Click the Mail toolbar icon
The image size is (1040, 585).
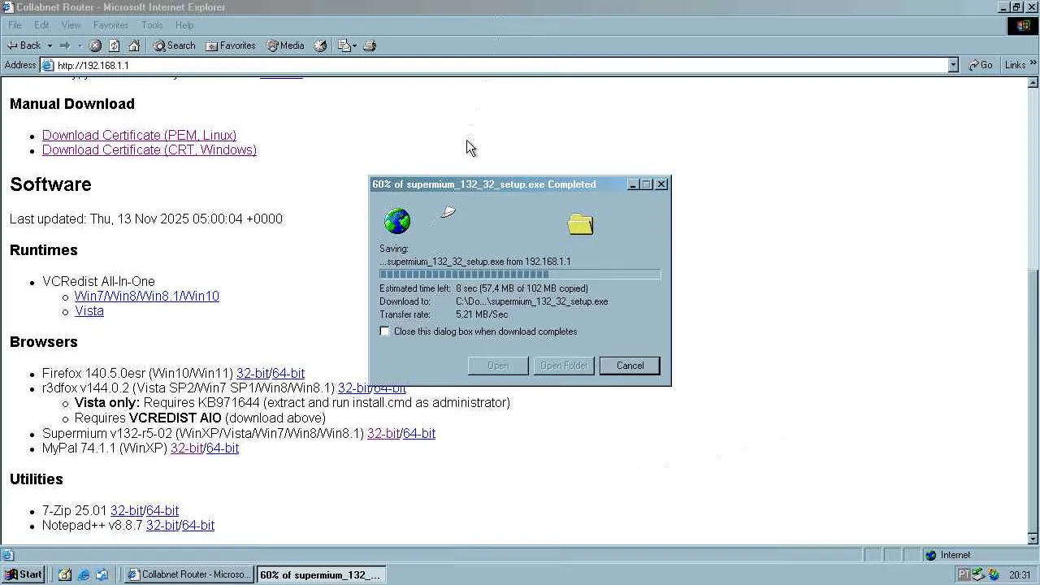344,45
